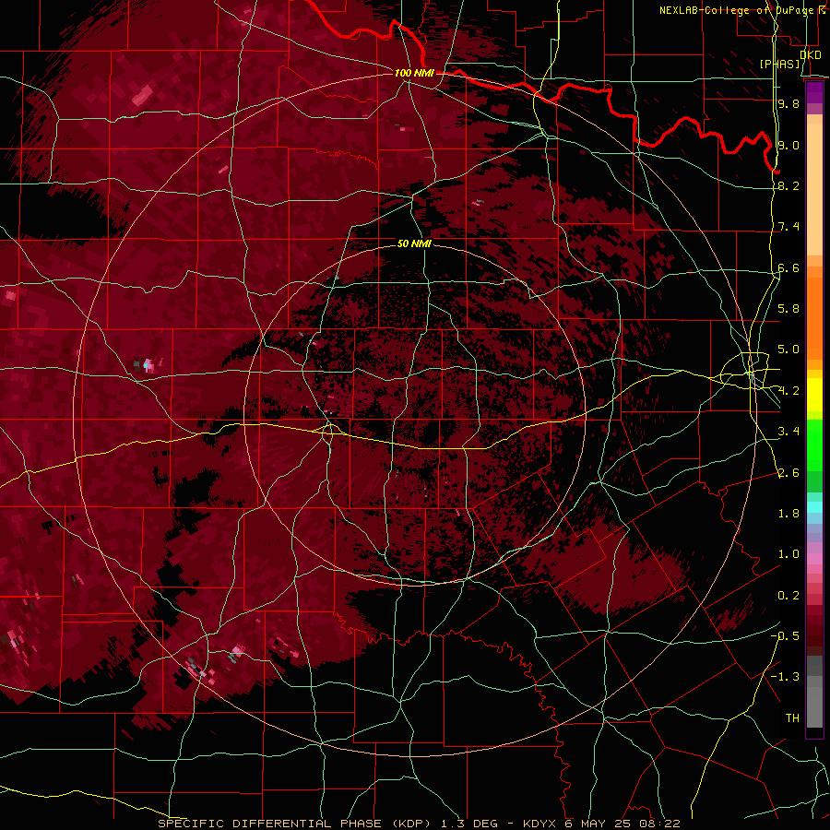Click the purple segment atop the color bar

pos(814,92)
